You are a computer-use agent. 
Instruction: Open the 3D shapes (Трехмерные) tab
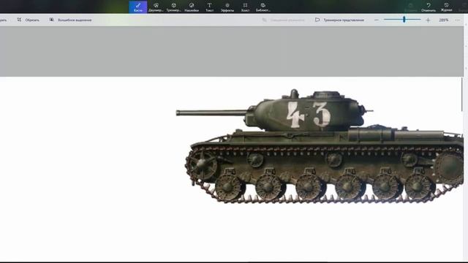click(x=174, y=7)
